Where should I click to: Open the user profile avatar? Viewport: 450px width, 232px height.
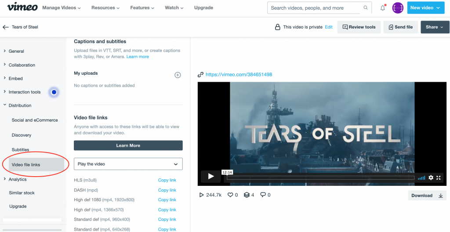click(x=398, y=8)
